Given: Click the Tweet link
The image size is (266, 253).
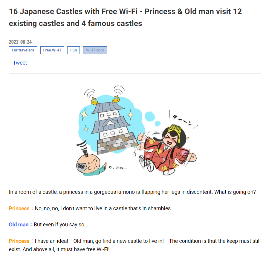Looking at the screenshot, I should click(20, 63).
